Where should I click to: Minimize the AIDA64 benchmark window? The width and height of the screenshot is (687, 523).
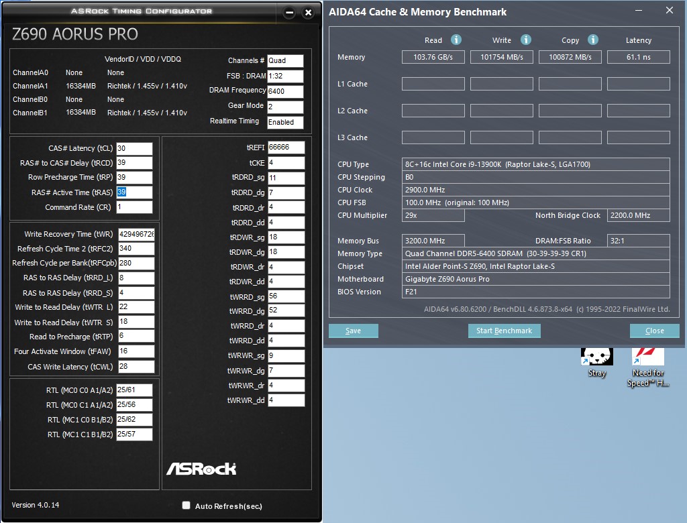639,11
